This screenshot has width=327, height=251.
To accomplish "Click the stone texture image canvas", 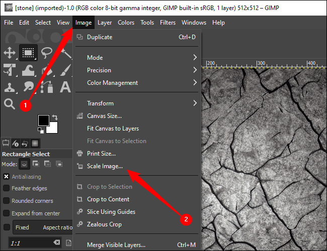I will (x=264, y=160).
